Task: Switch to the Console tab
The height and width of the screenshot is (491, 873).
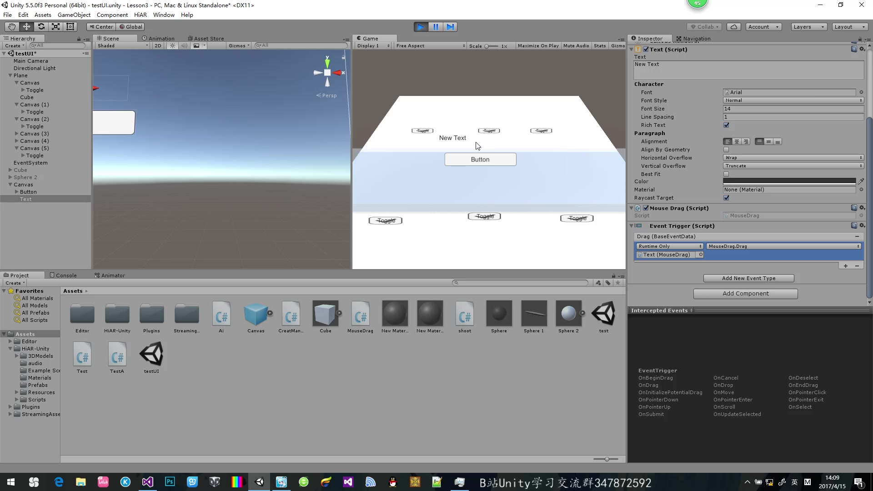Action: [x=63, y=275]
